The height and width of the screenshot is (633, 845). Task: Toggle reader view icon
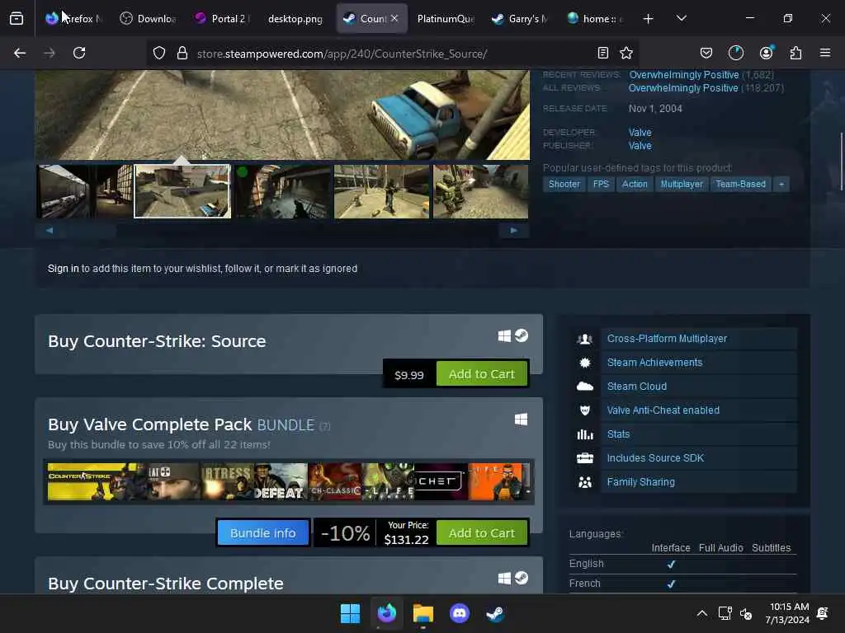coord(603,53)
